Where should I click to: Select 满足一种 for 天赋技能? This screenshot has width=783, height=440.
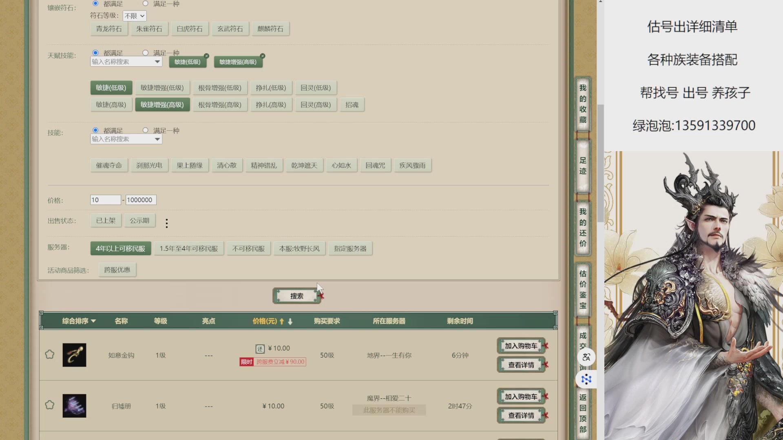(145, 53)
